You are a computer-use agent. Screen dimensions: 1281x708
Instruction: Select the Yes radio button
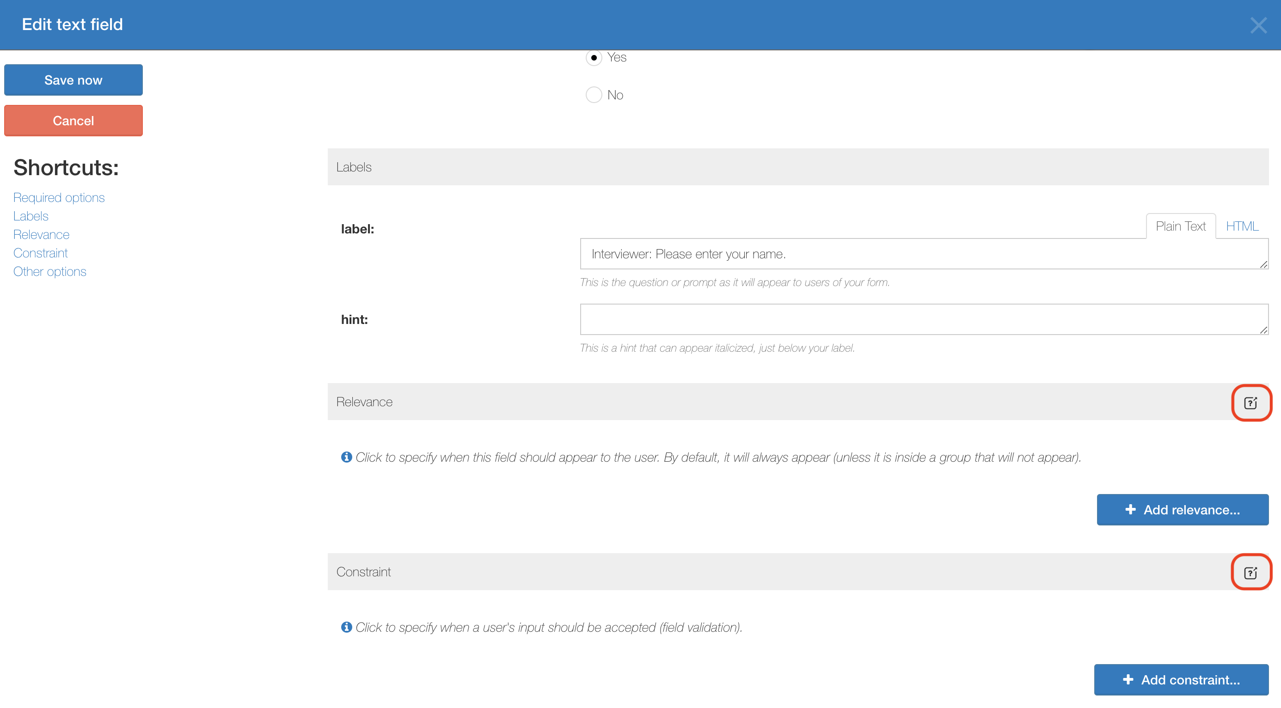pyautogui.click(x=594, y=58)
